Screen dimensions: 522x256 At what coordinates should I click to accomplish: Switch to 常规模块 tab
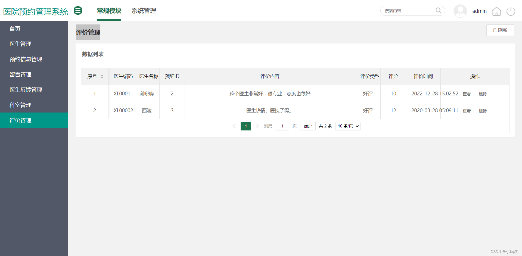tap(109, 11)
